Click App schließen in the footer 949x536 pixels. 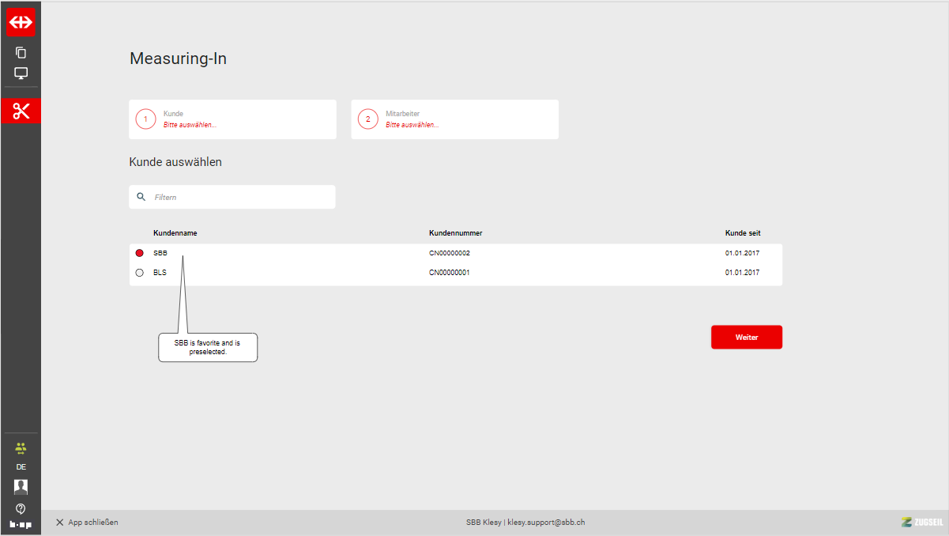tap(87, 523)
